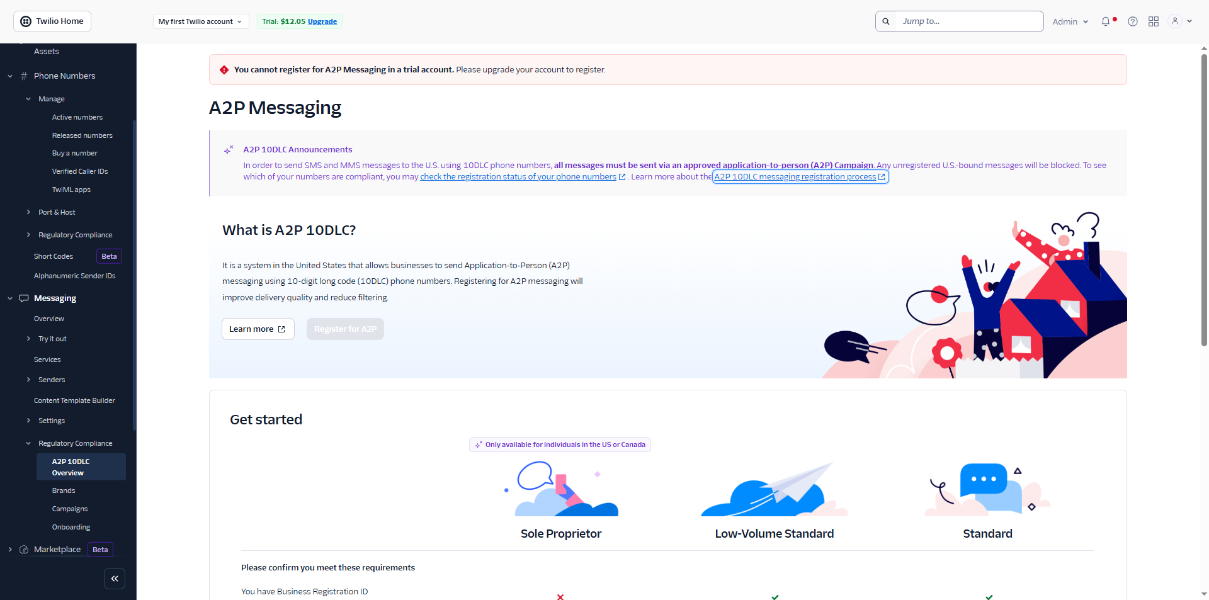Collapse Regulatory Compliance under Messaging

click(28, 443)
